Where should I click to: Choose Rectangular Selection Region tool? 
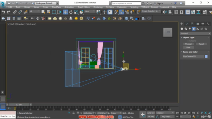(x=54, y=12)
